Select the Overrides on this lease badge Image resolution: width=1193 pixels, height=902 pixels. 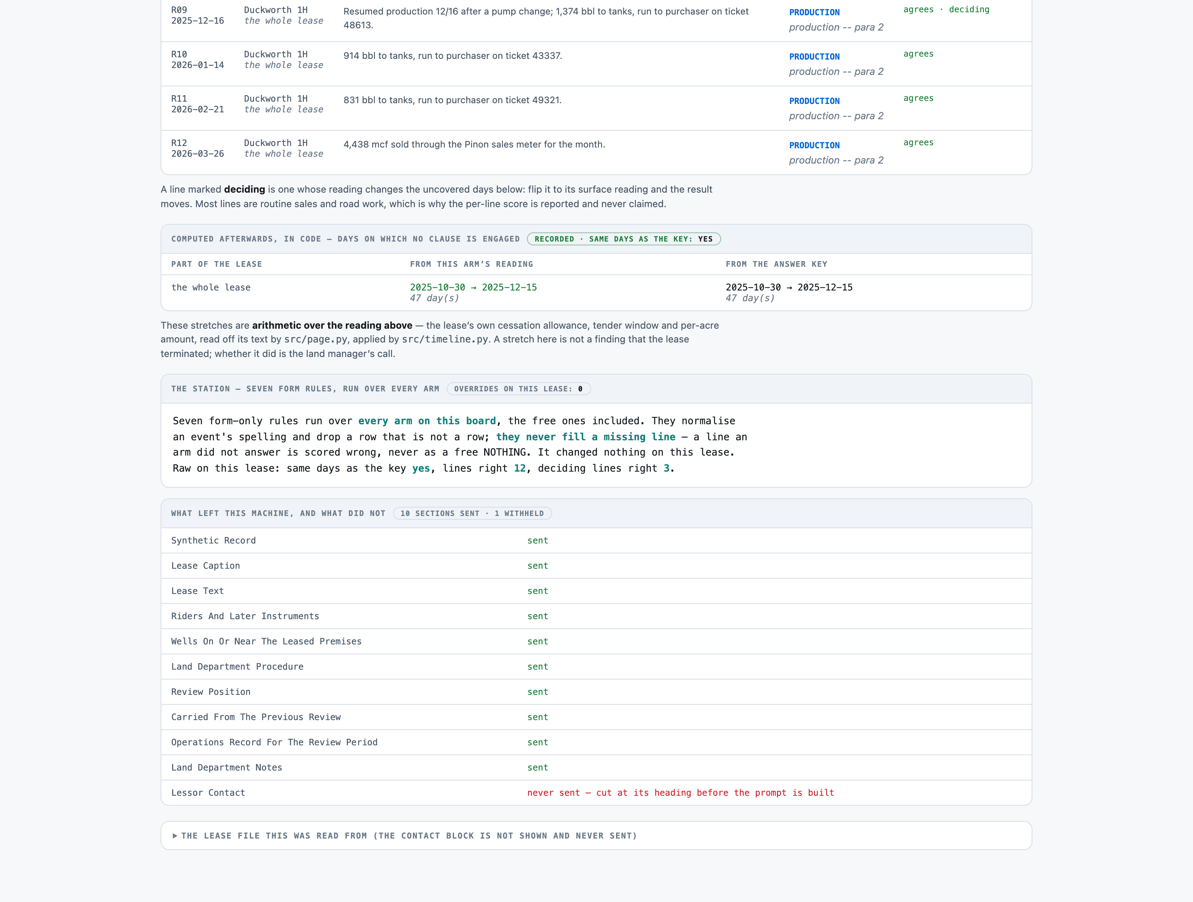tap(518, 389)
